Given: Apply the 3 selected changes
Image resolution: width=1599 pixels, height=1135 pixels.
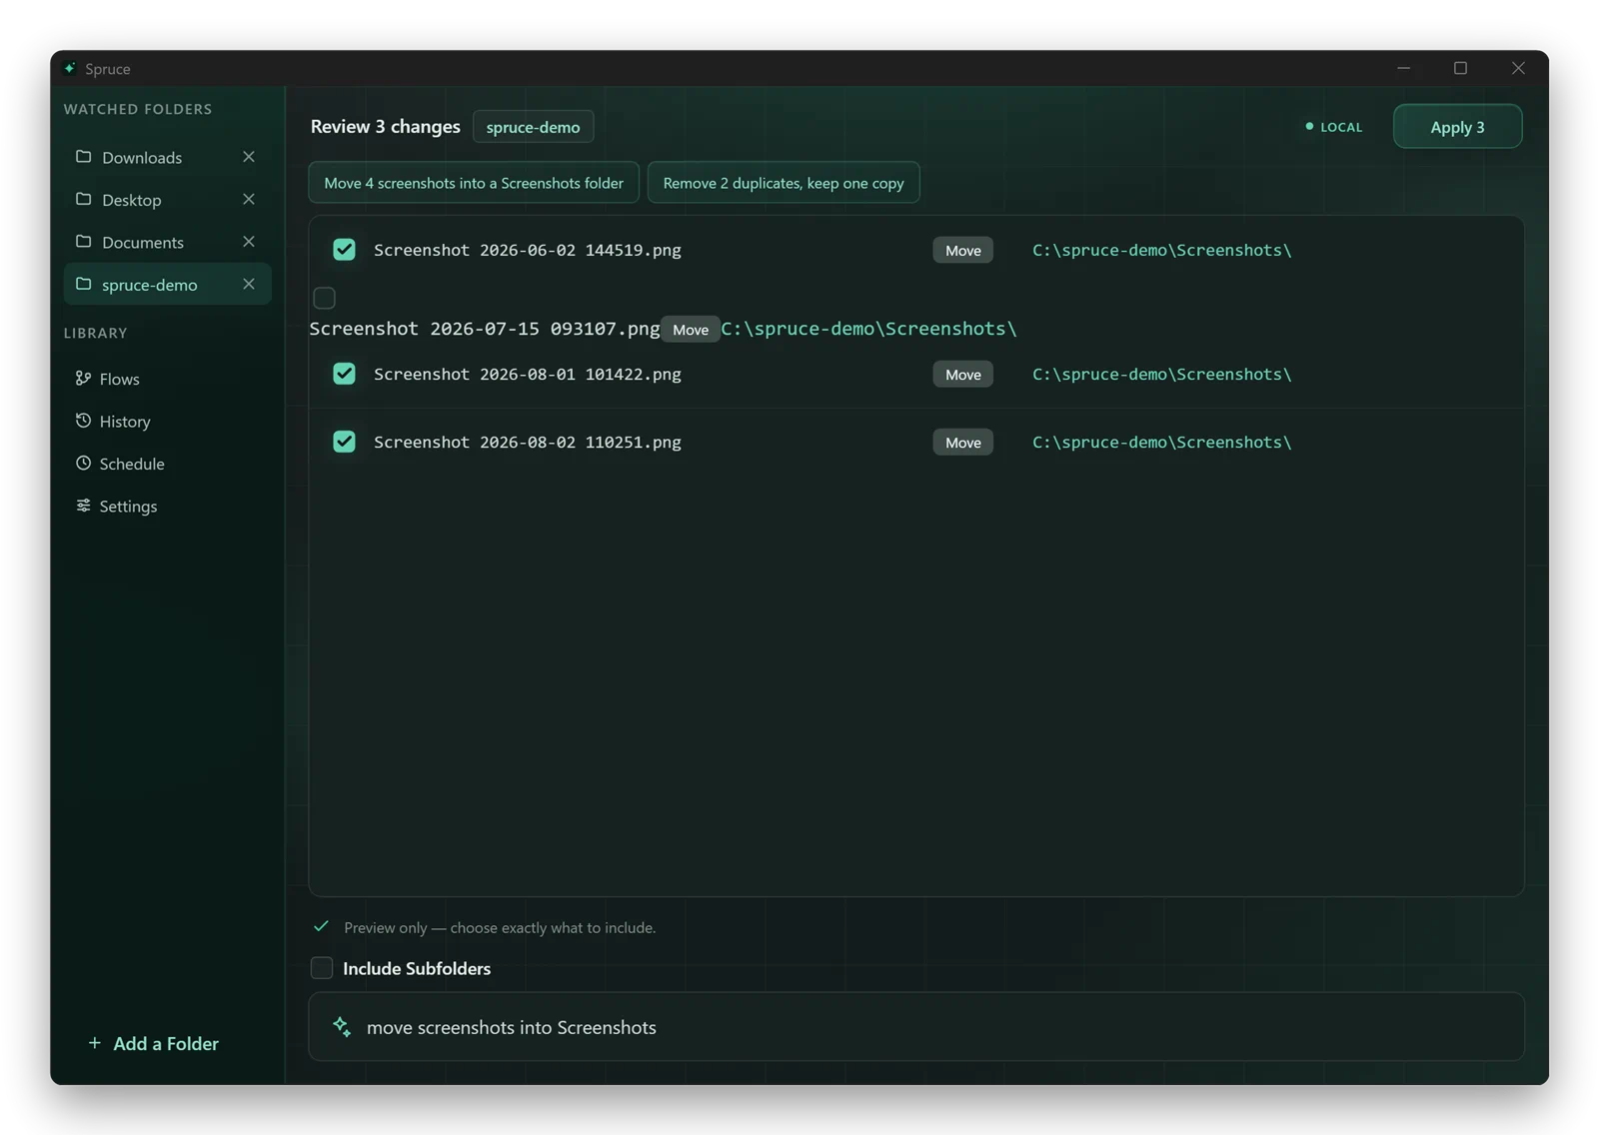Looking at the screenshot, I should 1457,126.
